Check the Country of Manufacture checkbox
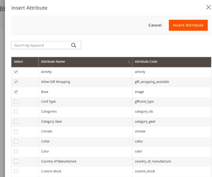This screenshot has width=212, height=177. point(16,161)
